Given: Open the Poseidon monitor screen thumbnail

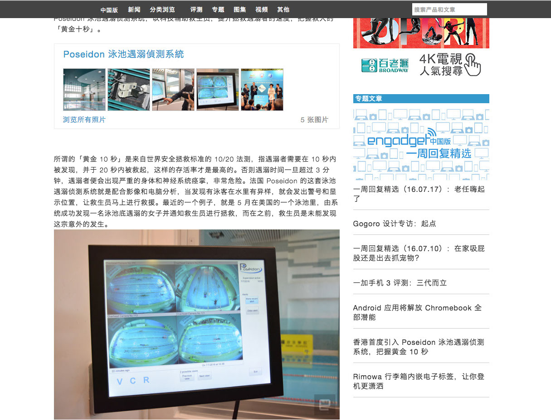Looking at the screenshot, I should pos(218,90).
